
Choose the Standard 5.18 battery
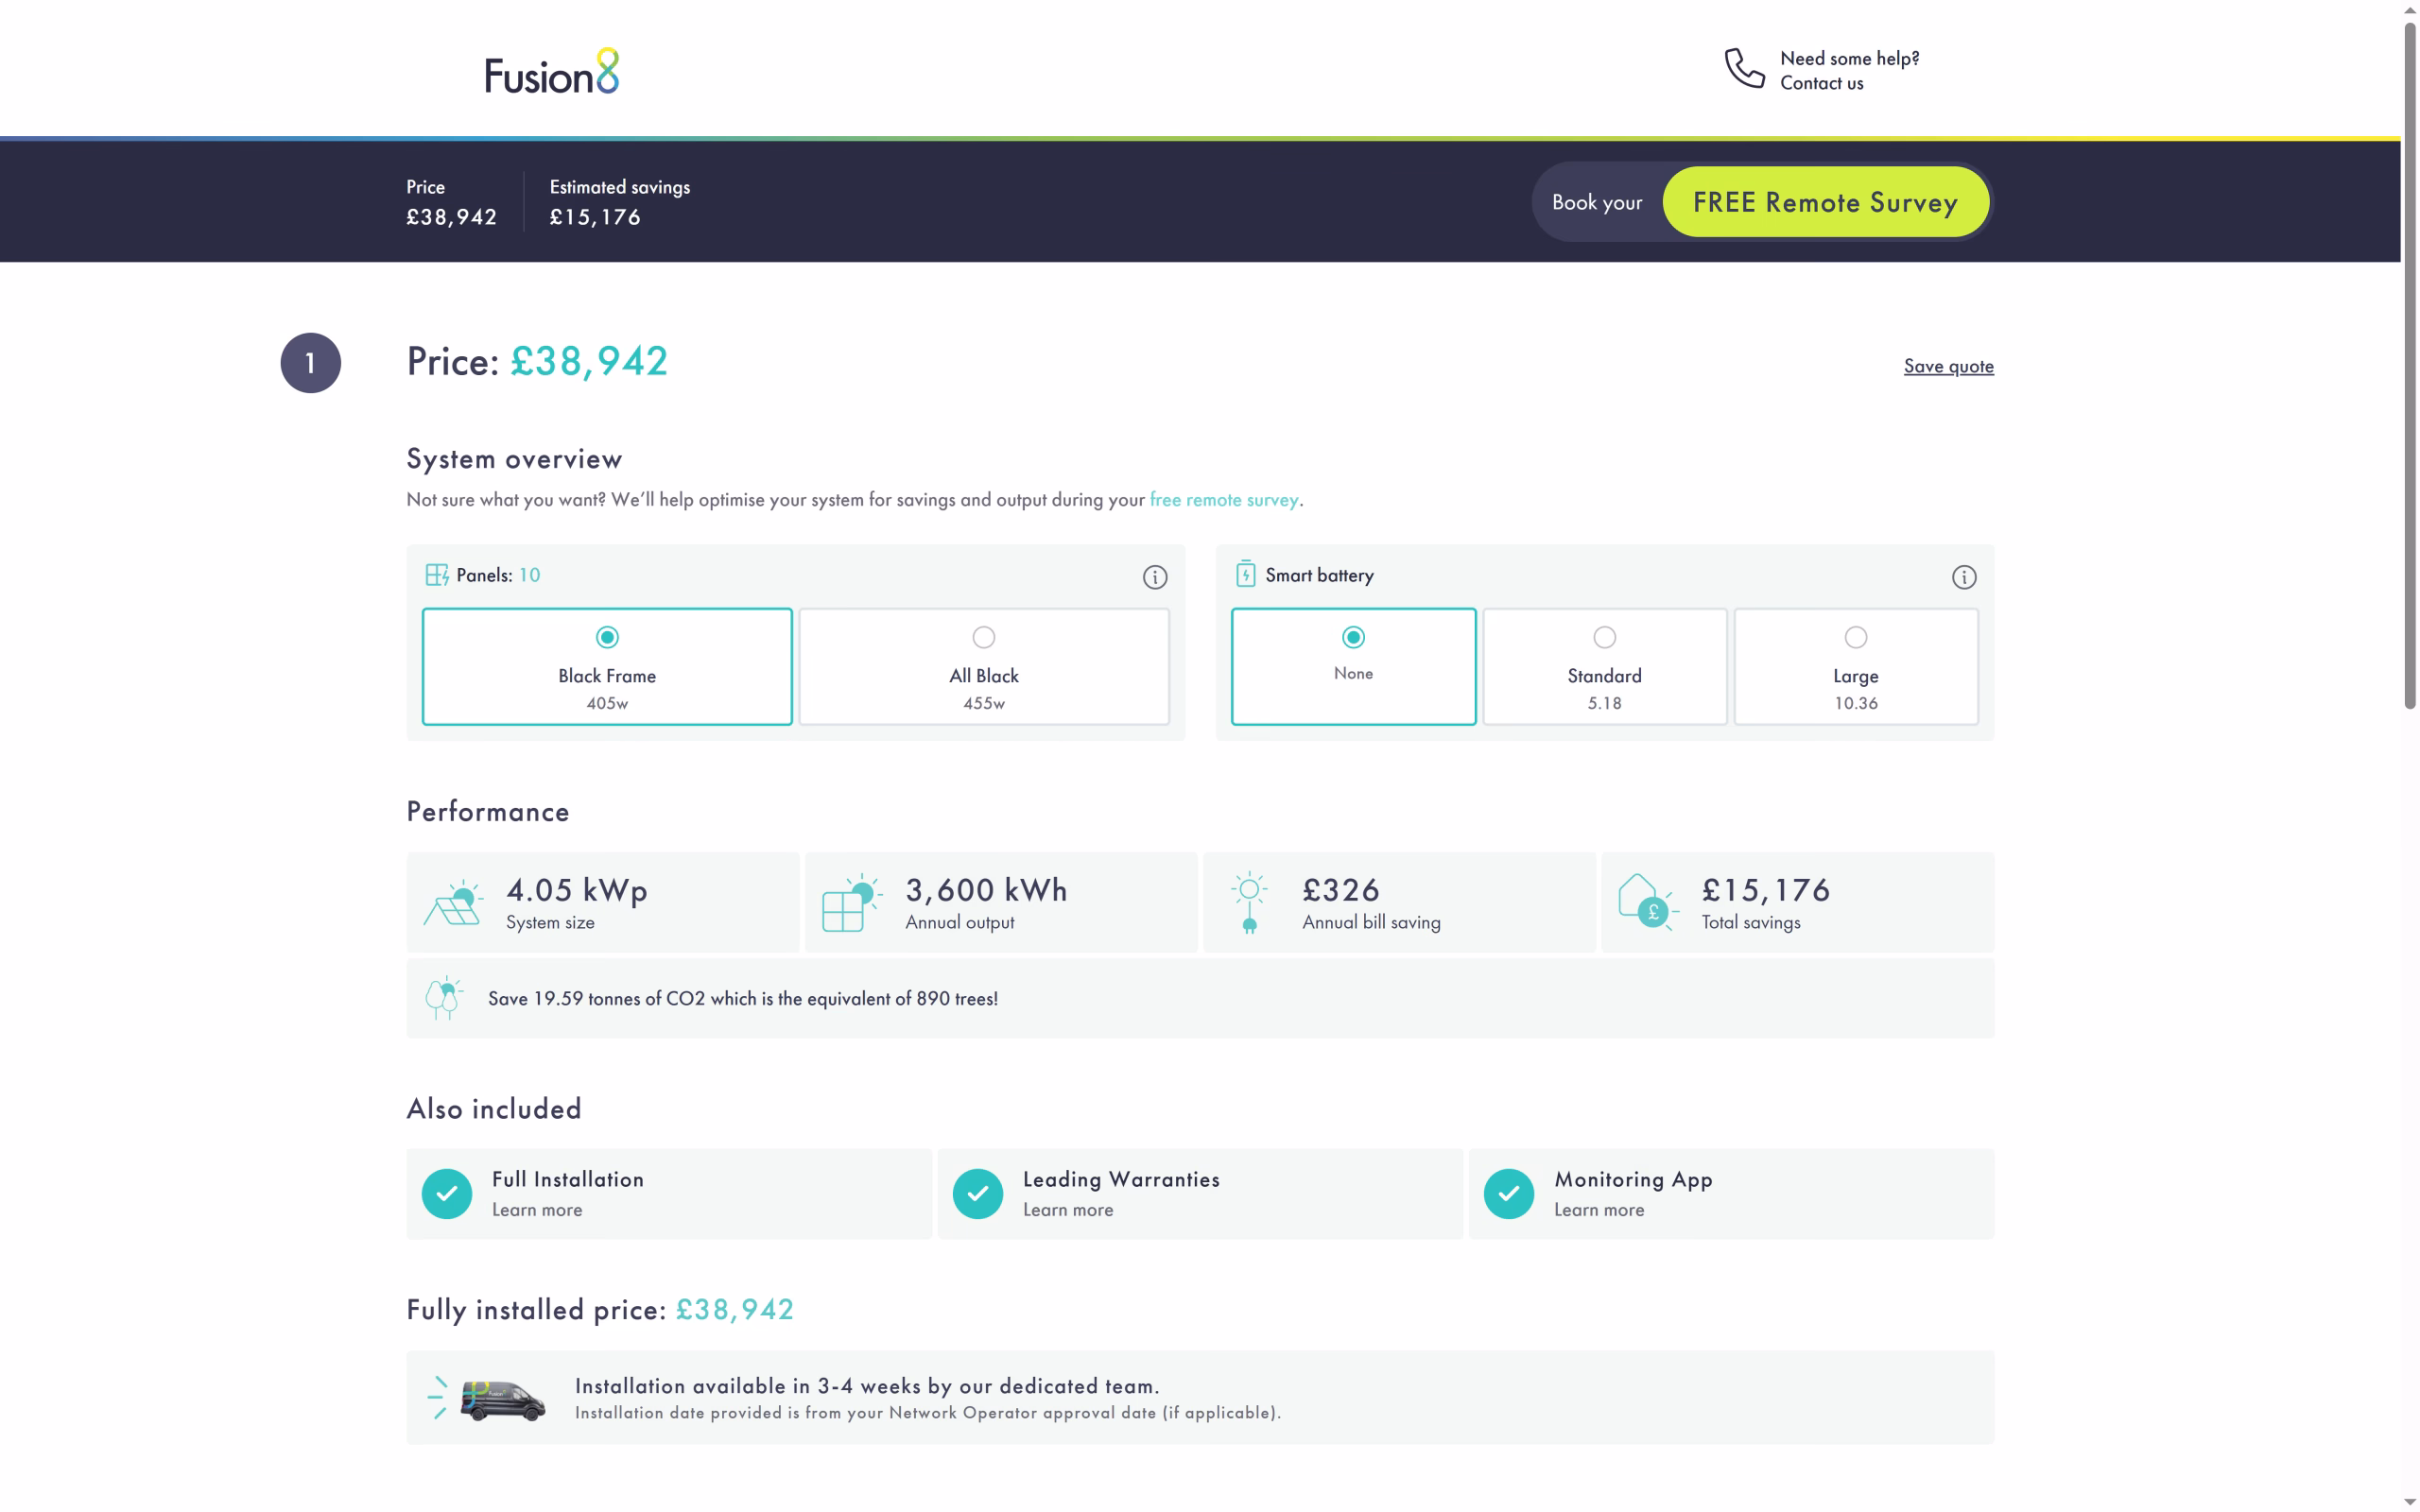coord(1604,666)
